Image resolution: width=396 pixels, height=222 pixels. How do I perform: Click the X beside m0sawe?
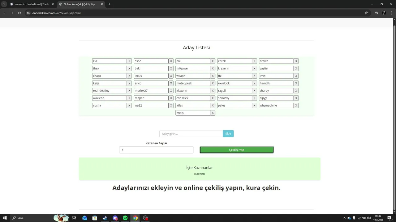click(x=213, y=68)
